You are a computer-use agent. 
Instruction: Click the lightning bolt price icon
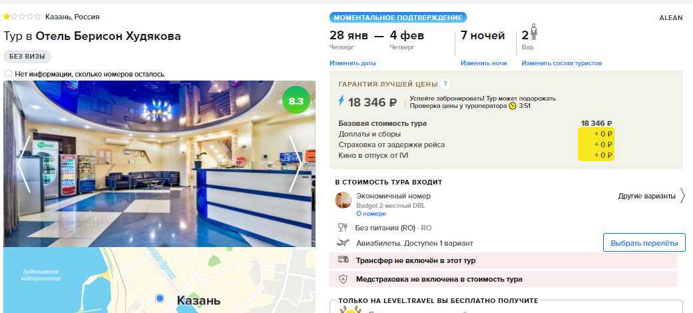341,101
